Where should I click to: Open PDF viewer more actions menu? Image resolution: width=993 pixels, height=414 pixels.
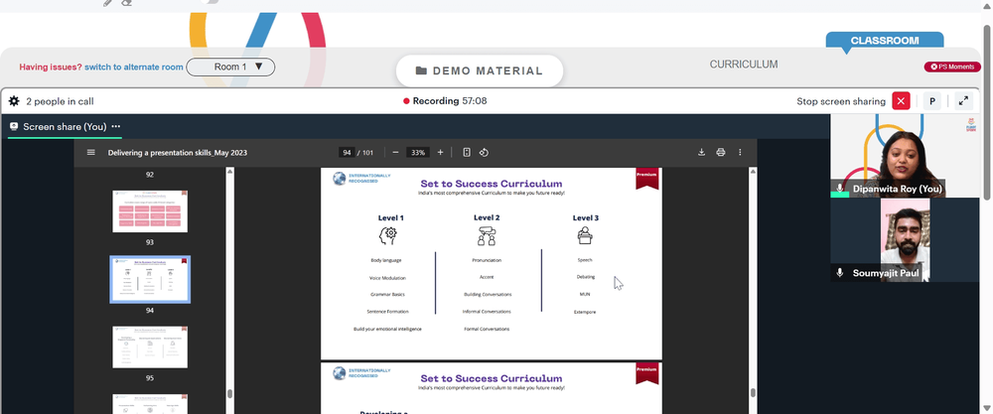point(740,153)
